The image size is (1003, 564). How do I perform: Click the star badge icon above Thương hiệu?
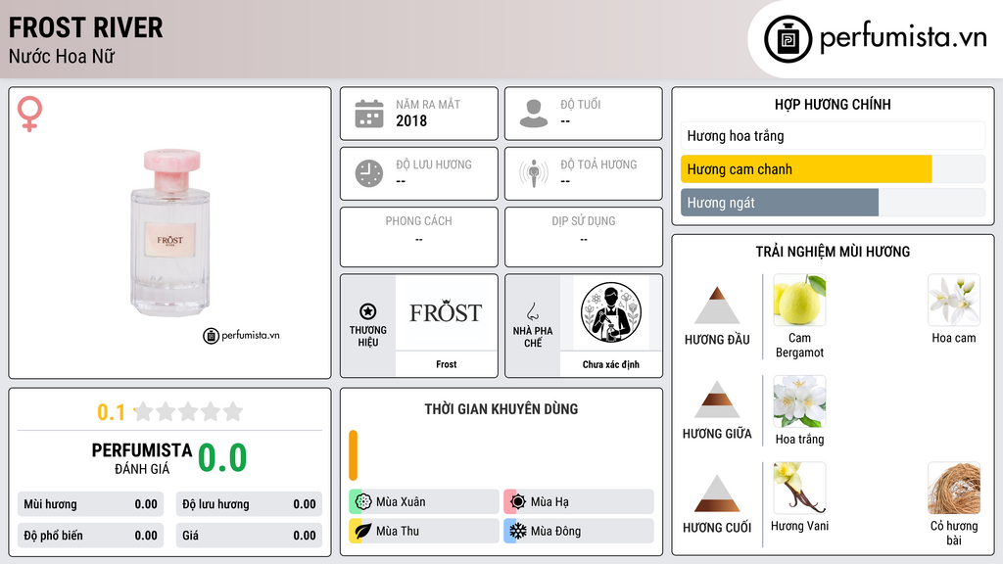click(x=368, y=311)
